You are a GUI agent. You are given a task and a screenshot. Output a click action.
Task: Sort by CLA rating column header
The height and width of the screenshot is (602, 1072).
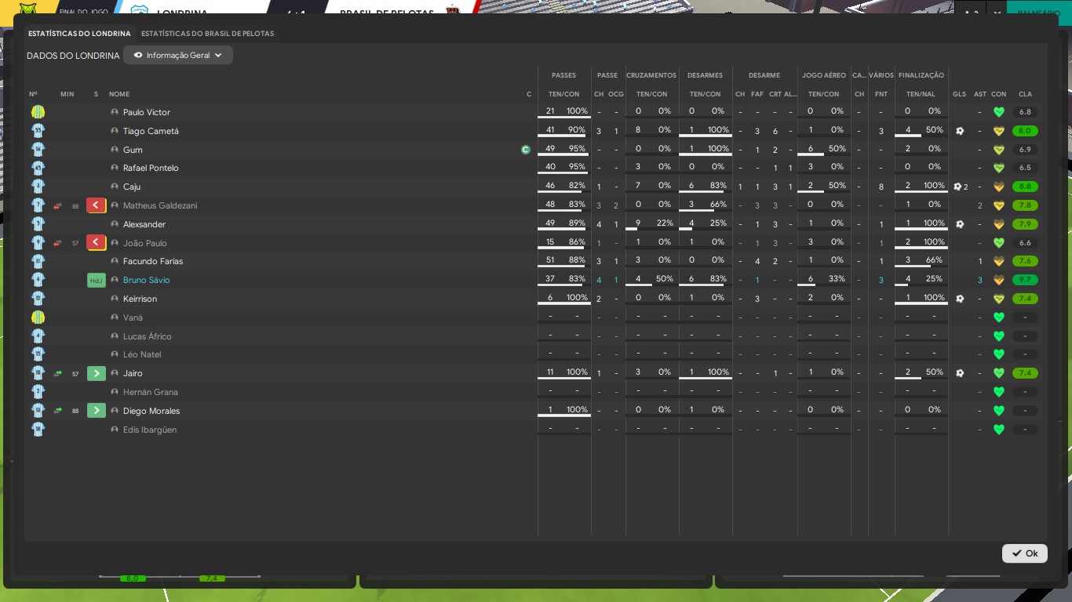tap(1025, 94)
